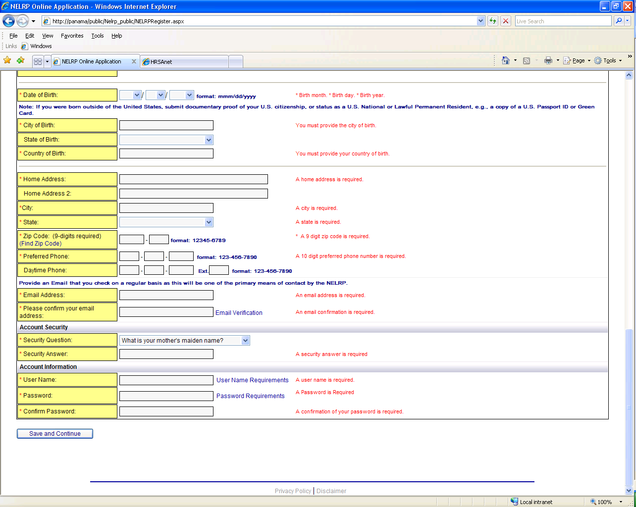Open the Favorites menu

point(72,36)
